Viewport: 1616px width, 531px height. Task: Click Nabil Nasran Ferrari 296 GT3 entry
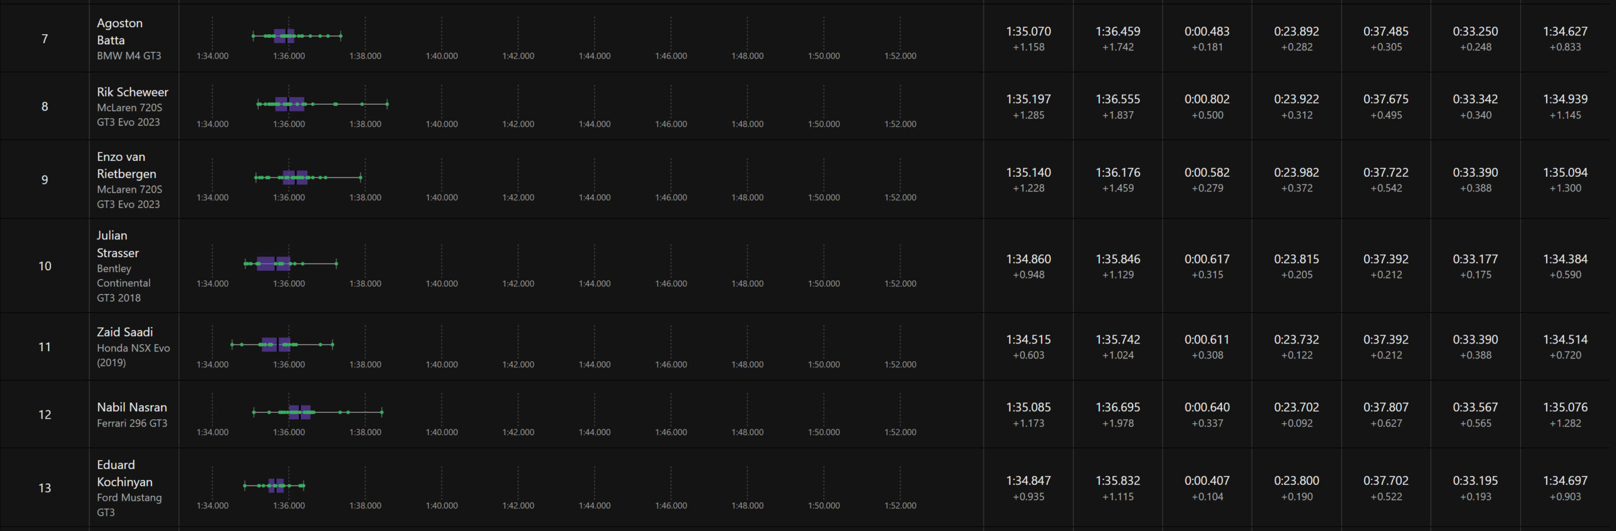(132, 415)
